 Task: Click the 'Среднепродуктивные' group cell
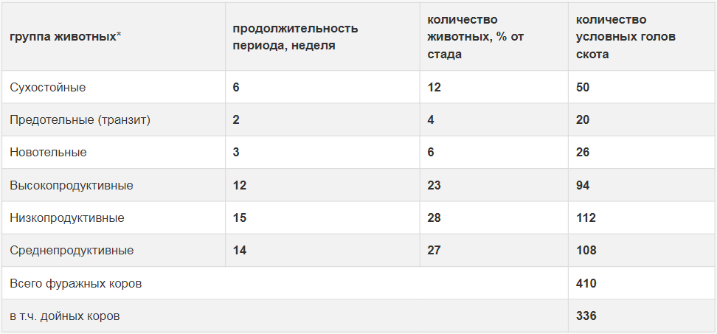point(72,250)
